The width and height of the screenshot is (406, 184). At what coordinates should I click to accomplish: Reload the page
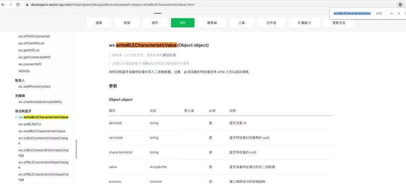(x=18, y=5)
